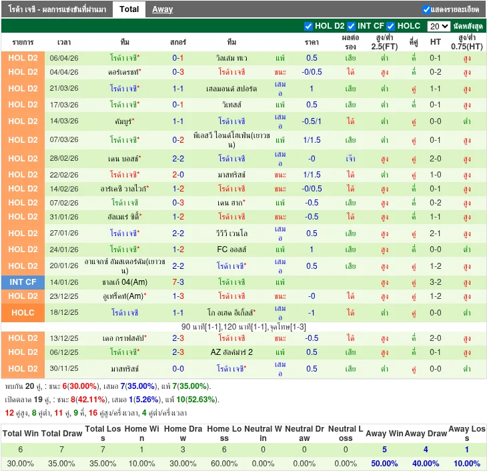Screen dimensions: 487x475
Task: Click the พีเอสวี ไอนด์โฮเฟ่น(เยาวชน) team name
Action: (231, 140)
